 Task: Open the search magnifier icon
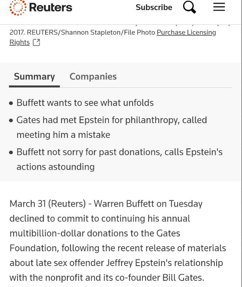point(189,7)
